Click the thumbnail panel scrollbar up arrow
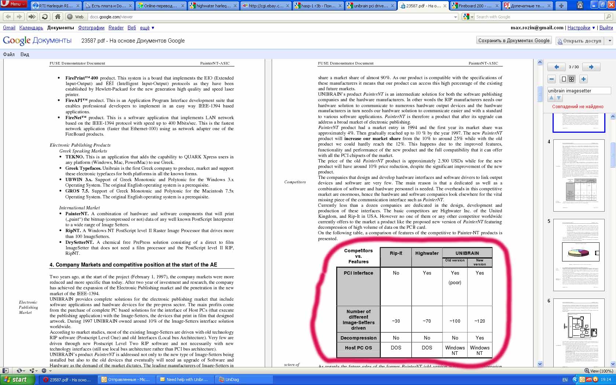Screen dimensions: 616x385 pos(613,116)
